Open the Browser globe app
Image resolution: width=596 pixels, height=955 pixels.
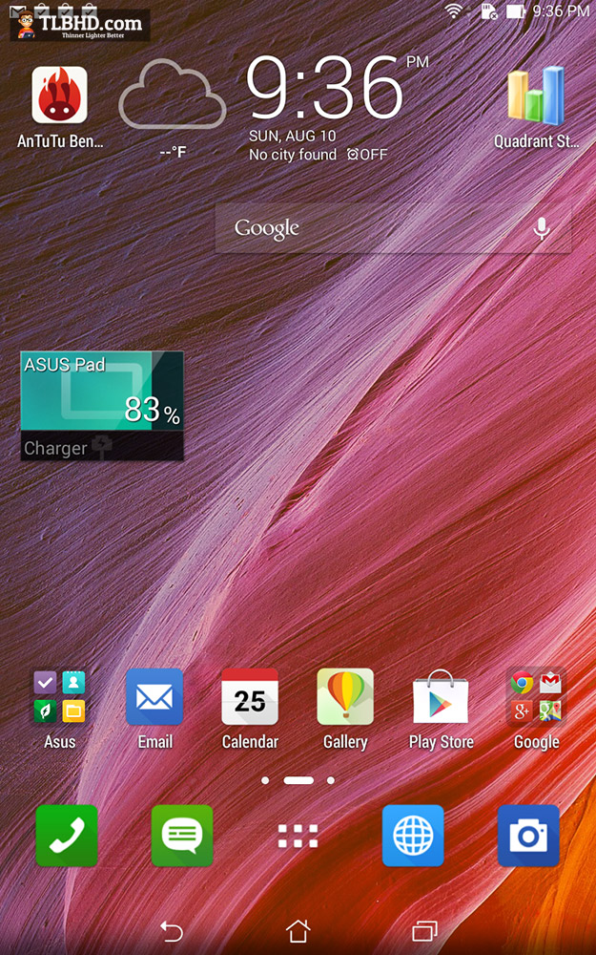413,836
